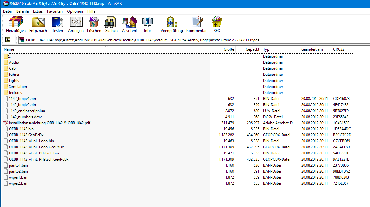
Task: Select the textures folder
Action: (x=15, y=93)
